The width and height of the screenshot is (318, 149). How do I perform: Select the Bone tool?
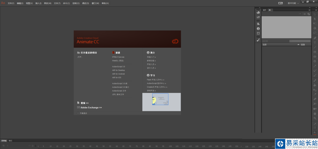click(315, 80)
